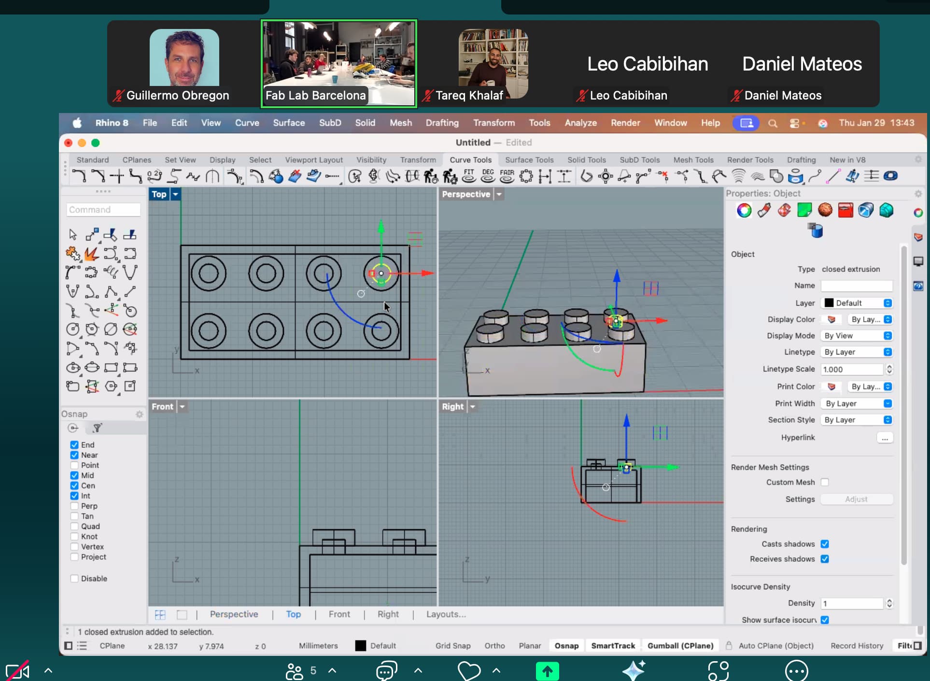The height and width of the screenshot is (681, 930).
Task: Select the Fair curve tool icon
Action: 507,176
